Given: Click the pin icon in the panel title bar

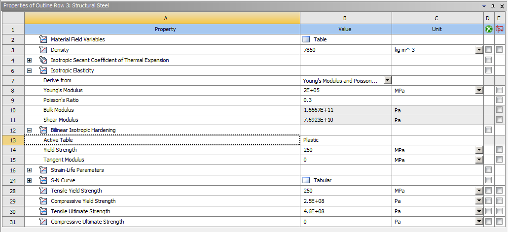Looking at the screenshot, I should (x=493, y=6).
